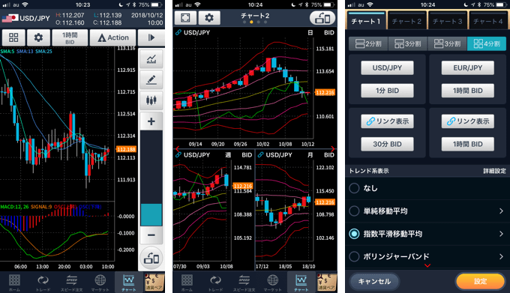The height and width of the screenshot is (293, 510).
Task: Open the chart layout grid icon
Action: [13, 37]
